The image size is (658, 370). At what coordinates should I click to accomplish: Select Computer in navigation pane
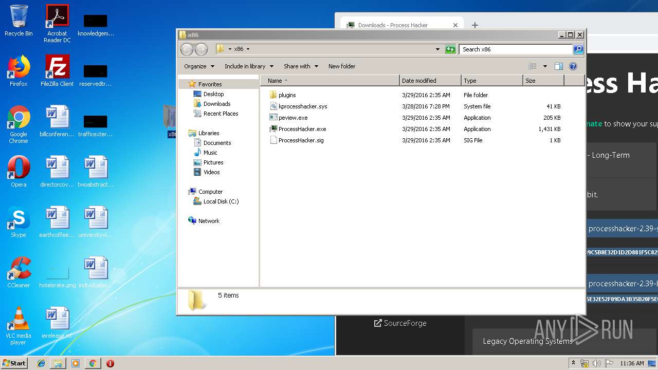[x=210, y=192]
